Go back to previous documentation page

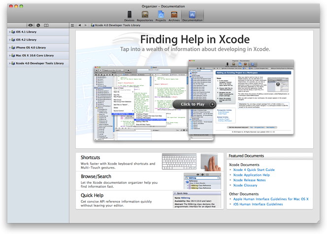coord(80,25)
